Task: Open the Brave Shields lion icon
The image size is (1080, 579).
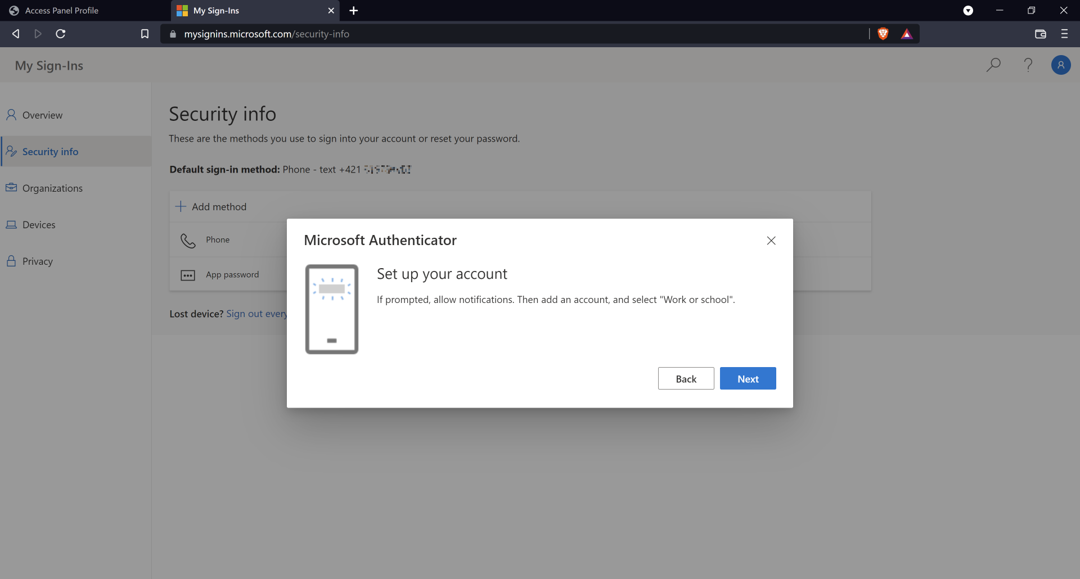Action: point(883,34)
